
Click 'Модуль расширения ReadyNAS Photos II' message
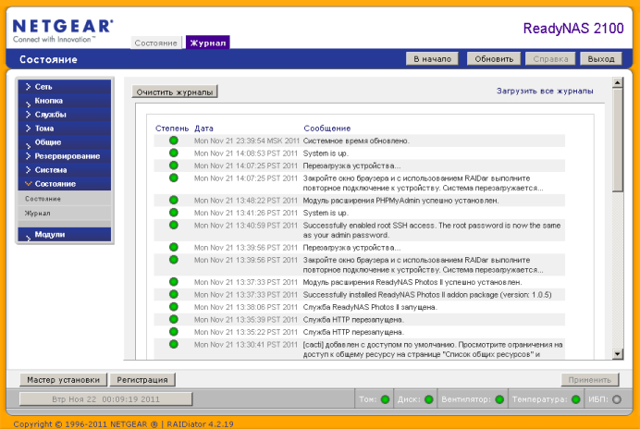[x=412, y=282]
